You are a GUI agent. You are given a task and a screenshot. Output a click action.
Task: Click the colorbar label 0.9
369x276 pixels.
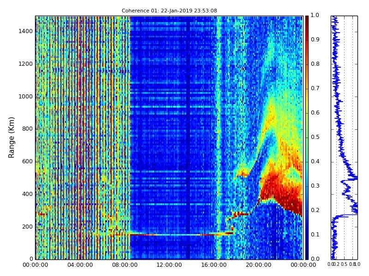[315, 40]
